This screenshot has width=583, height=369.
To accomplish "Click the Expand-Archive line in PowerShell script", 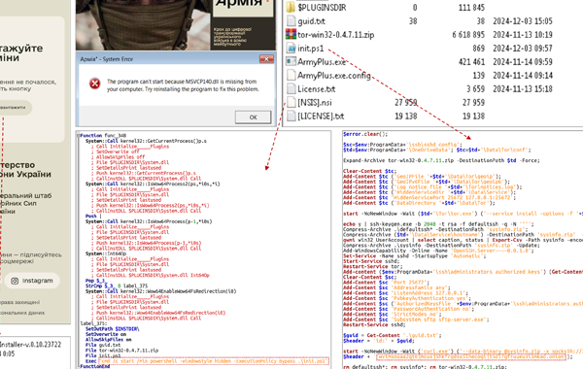I will click(441, 160).
